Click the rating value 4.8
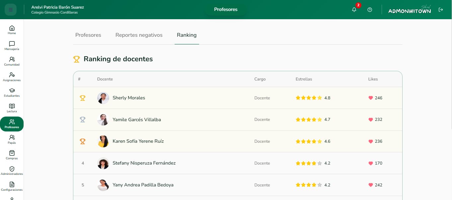Image resolution: width=452 pixels, height=200 pixels. point(327,98)
